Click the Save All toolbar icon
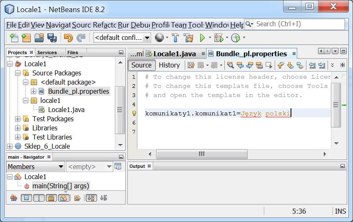The image size is (353, 222). click(x=52, y=38)
